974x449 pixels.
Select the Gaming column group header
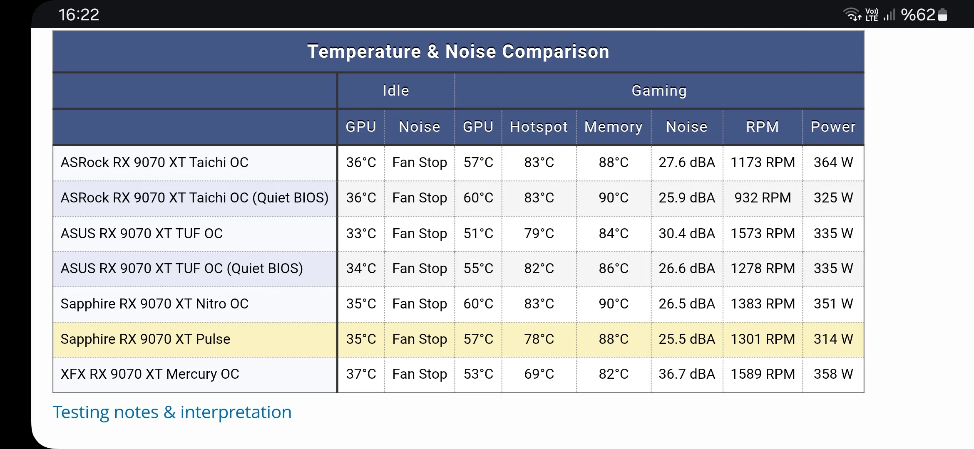click(x=659, y=91)
